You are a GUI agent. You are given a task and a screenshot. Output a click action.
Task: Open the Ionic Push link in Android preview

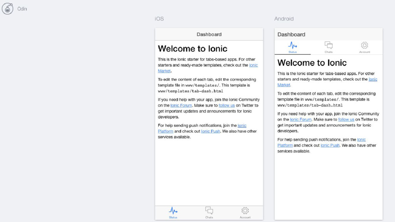(x=330, y=145)
